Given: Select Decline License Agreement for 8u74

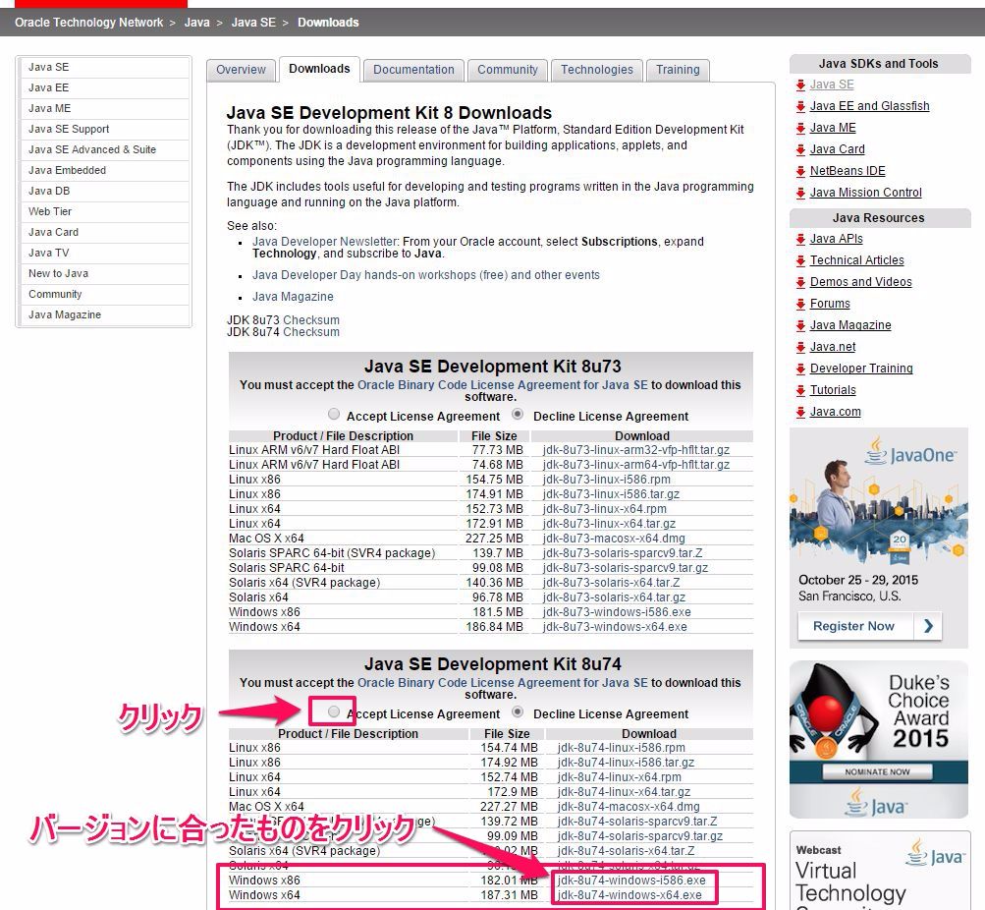Looking at the screenshot, I should pyautogui.click(x=518, y=712).
